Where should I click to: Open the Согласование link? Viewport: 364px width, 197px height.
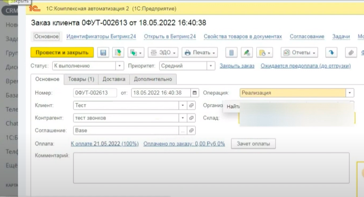pos(307,37)
